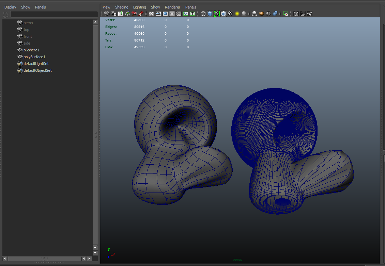Show the resolution gate
The image size is (385, 266).
click(166, 14)
